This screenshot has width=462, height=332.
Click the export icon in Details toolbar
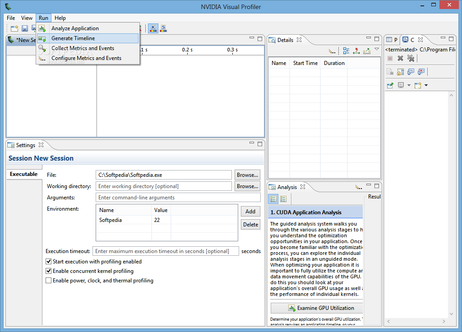pos(366,51)
